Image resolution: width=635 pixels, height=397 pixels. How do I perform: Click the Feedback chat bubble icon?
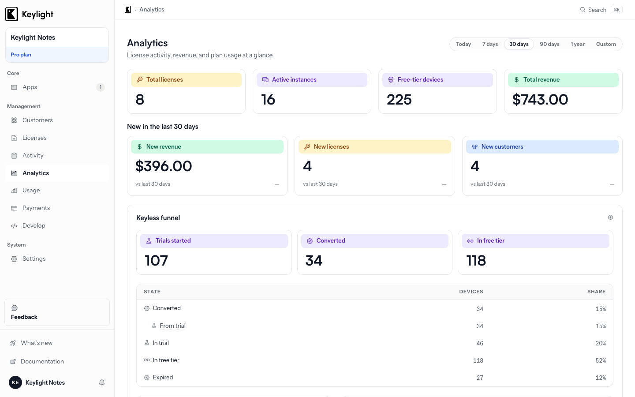15,308
